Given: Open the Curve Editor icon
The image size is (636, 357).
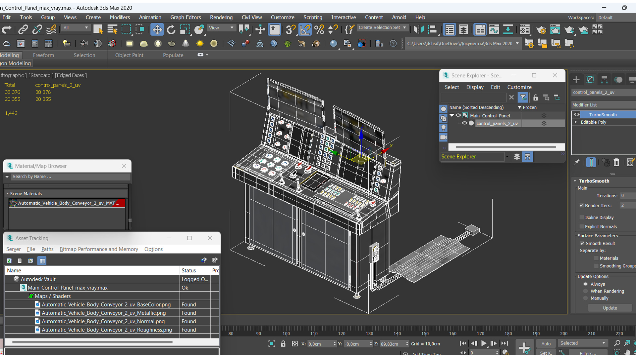Looking at the screenshot, I should pos(494,30).
